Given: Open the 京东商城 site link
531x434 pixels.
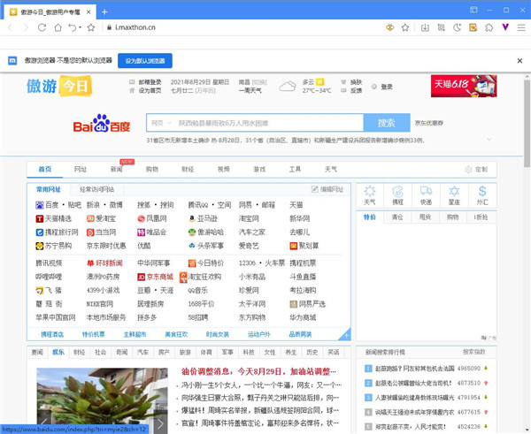Looking at the screenshot, I should tap(155, 276).
